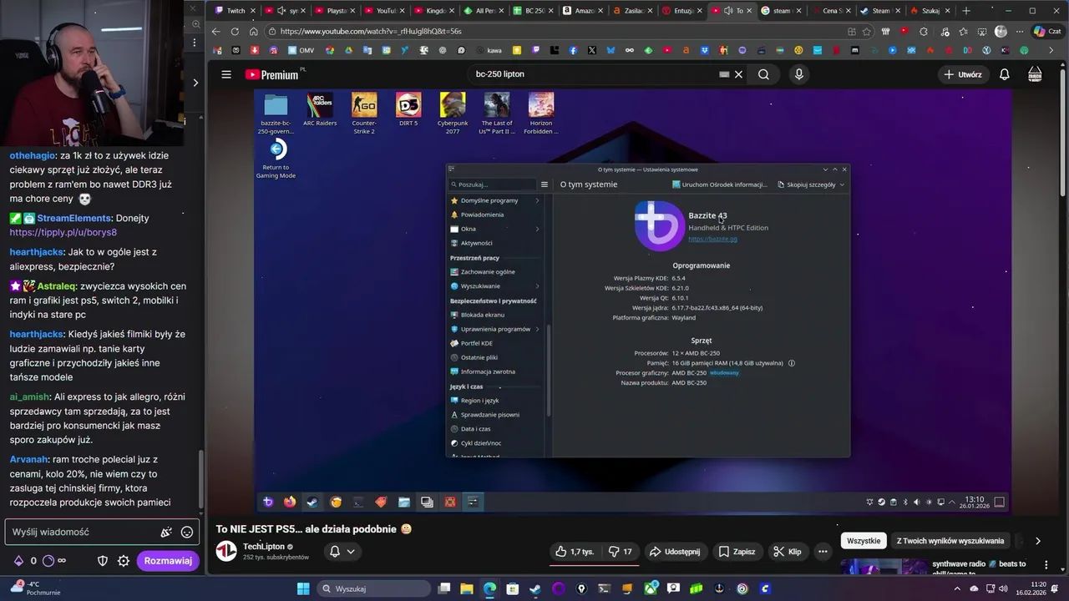Open ARC Raiders desktop shortcut

pos(320,109)
